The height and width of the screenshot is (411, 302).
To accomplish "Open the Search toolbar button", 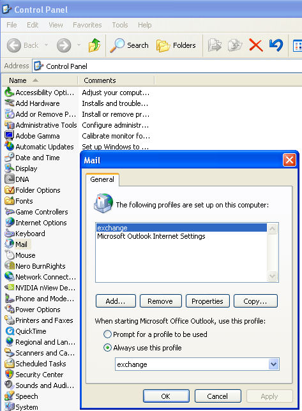I will 129,45.
